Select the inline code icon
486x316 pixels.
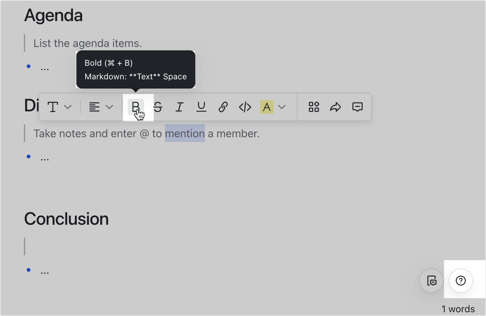[x=245, y=107]
